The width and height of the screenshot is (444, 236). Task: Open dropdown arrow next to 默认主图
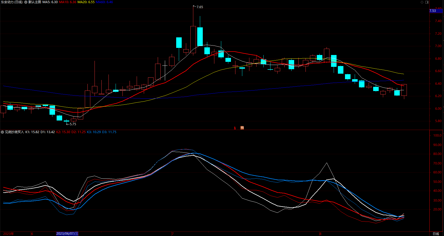[26, 2]
